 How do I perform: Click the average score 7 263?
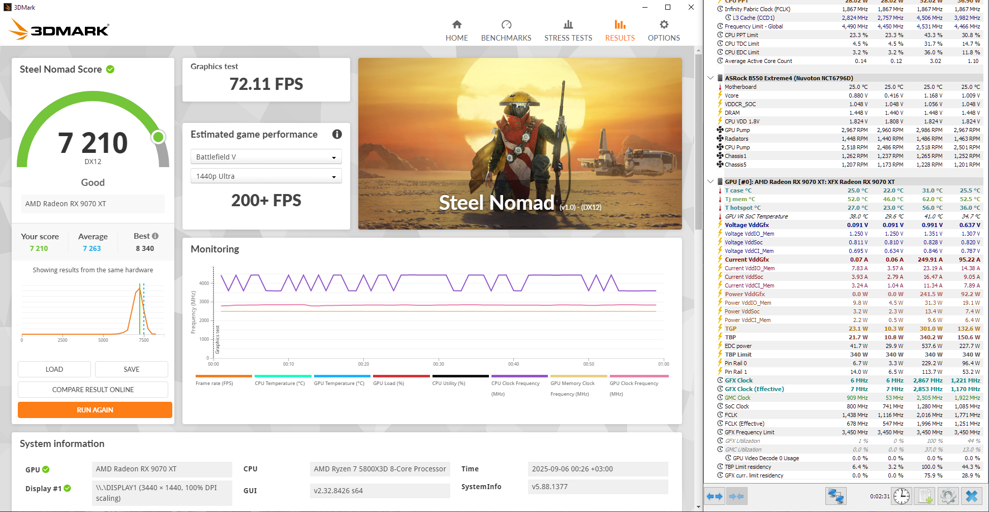[x=92, y=248]
